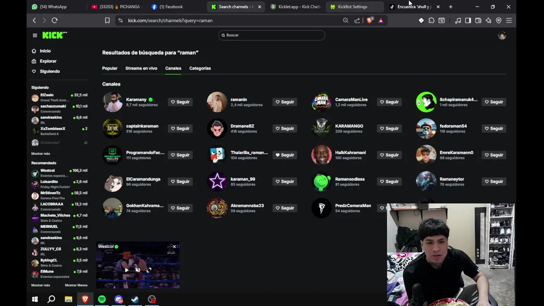Open a new browser tab
544x306 pixels.
(450, 7)
